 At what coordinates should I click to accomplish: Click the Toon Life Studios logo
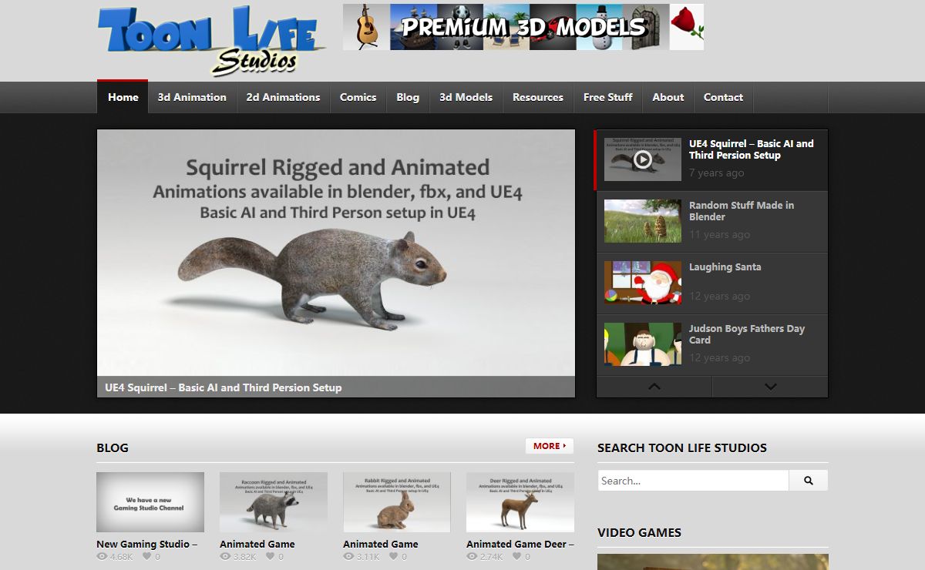pyautogui.click(x=208, y=40)
